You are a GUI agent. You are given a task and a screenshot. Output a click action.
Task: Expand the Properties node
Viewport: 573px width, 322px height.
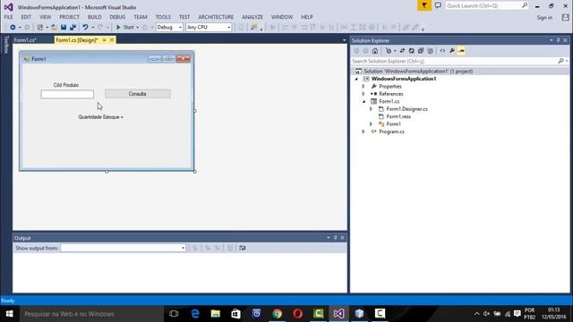tap(363, 87)
